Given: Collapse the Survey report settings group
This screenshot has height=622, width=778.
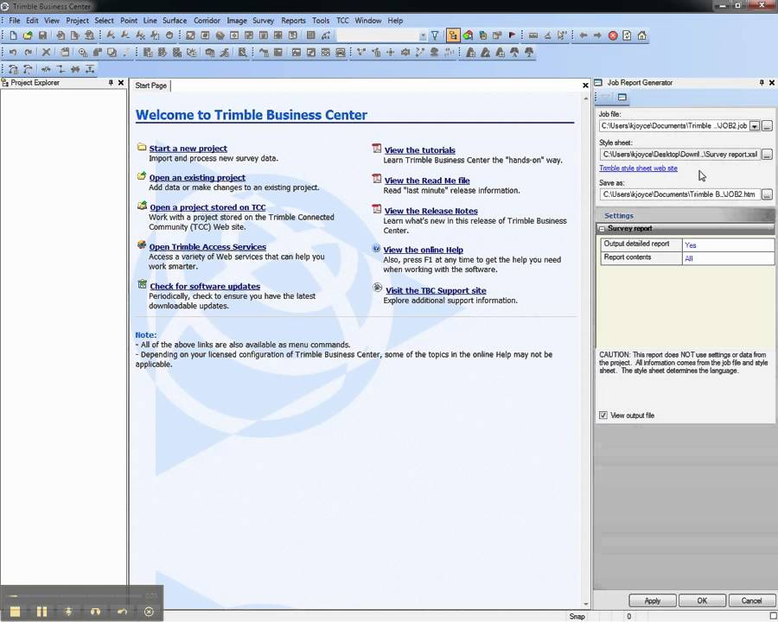Looking at the screenshot, I should (602, 229).
